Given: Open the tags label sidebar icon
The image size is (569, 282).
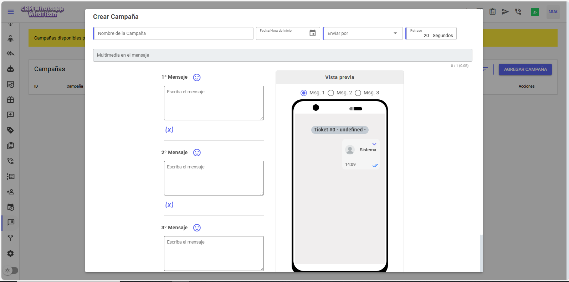Looking at the screenshot, I should point(11,130).
